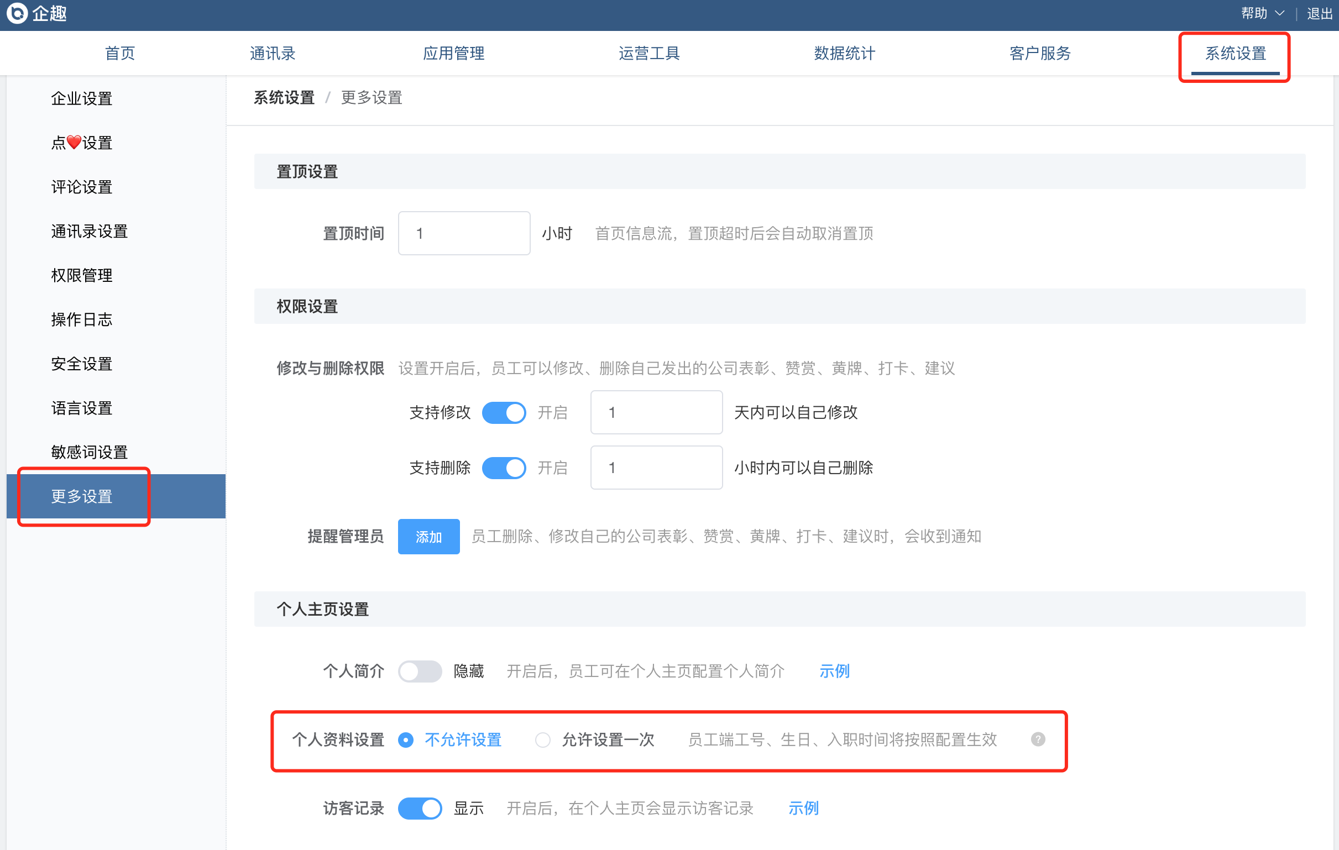
Task: Click the 企趣 logo icon
Action: (x=17, y=13)
